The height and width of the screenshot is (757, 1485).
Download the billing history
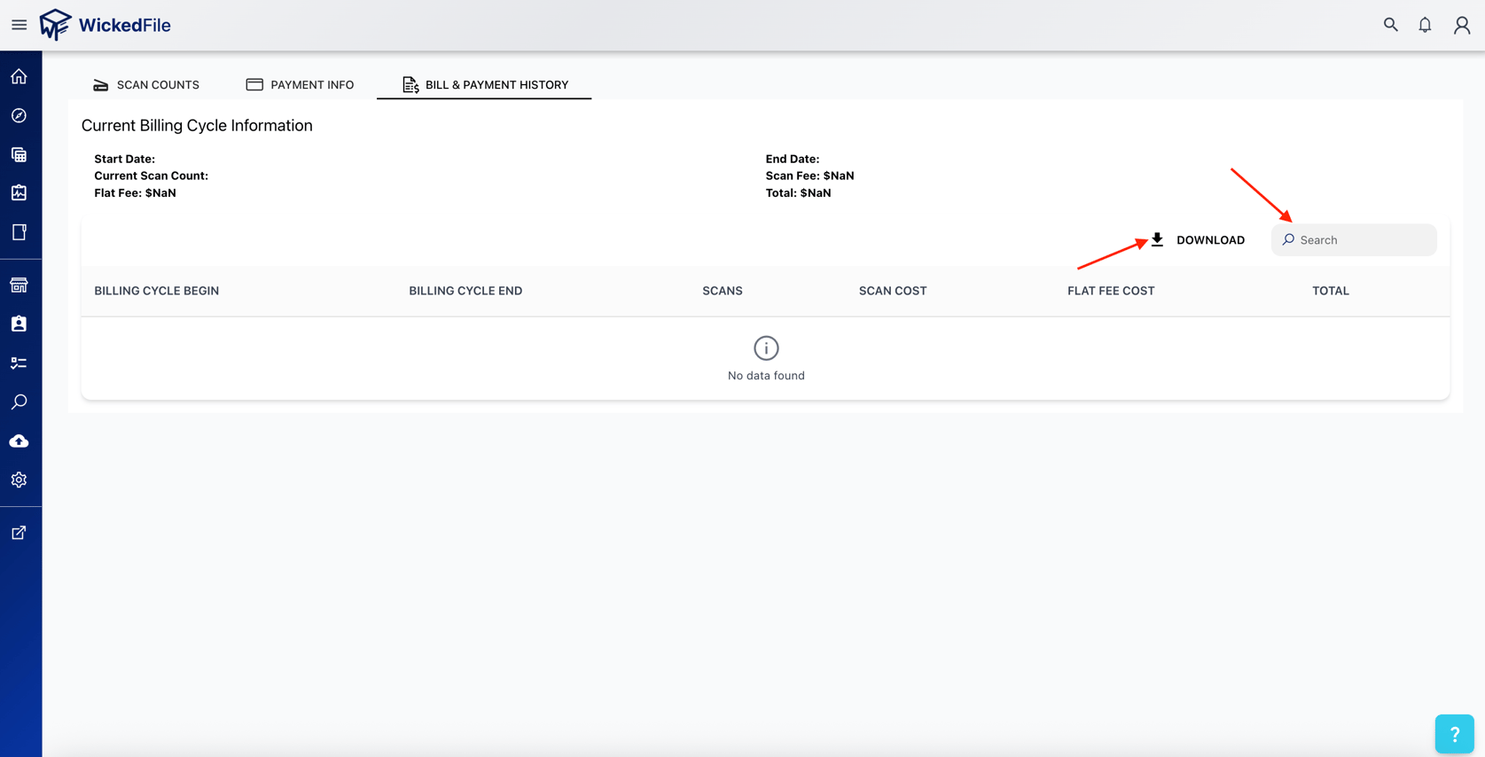click(x=1198, y=240)
